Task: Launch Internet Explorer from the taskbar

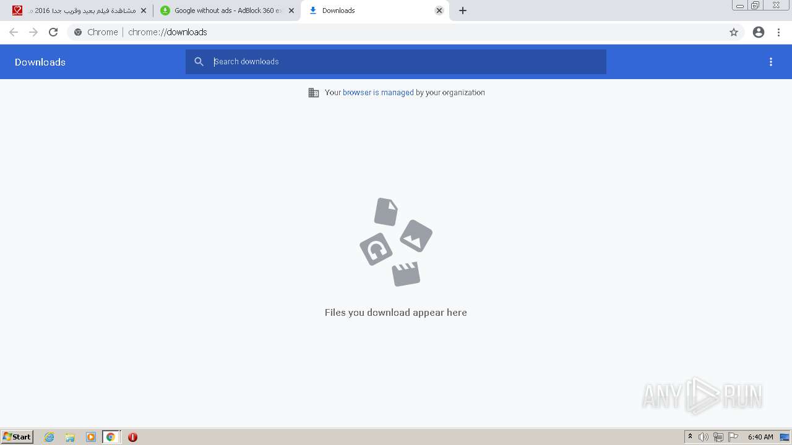Action: coord(49,437)
